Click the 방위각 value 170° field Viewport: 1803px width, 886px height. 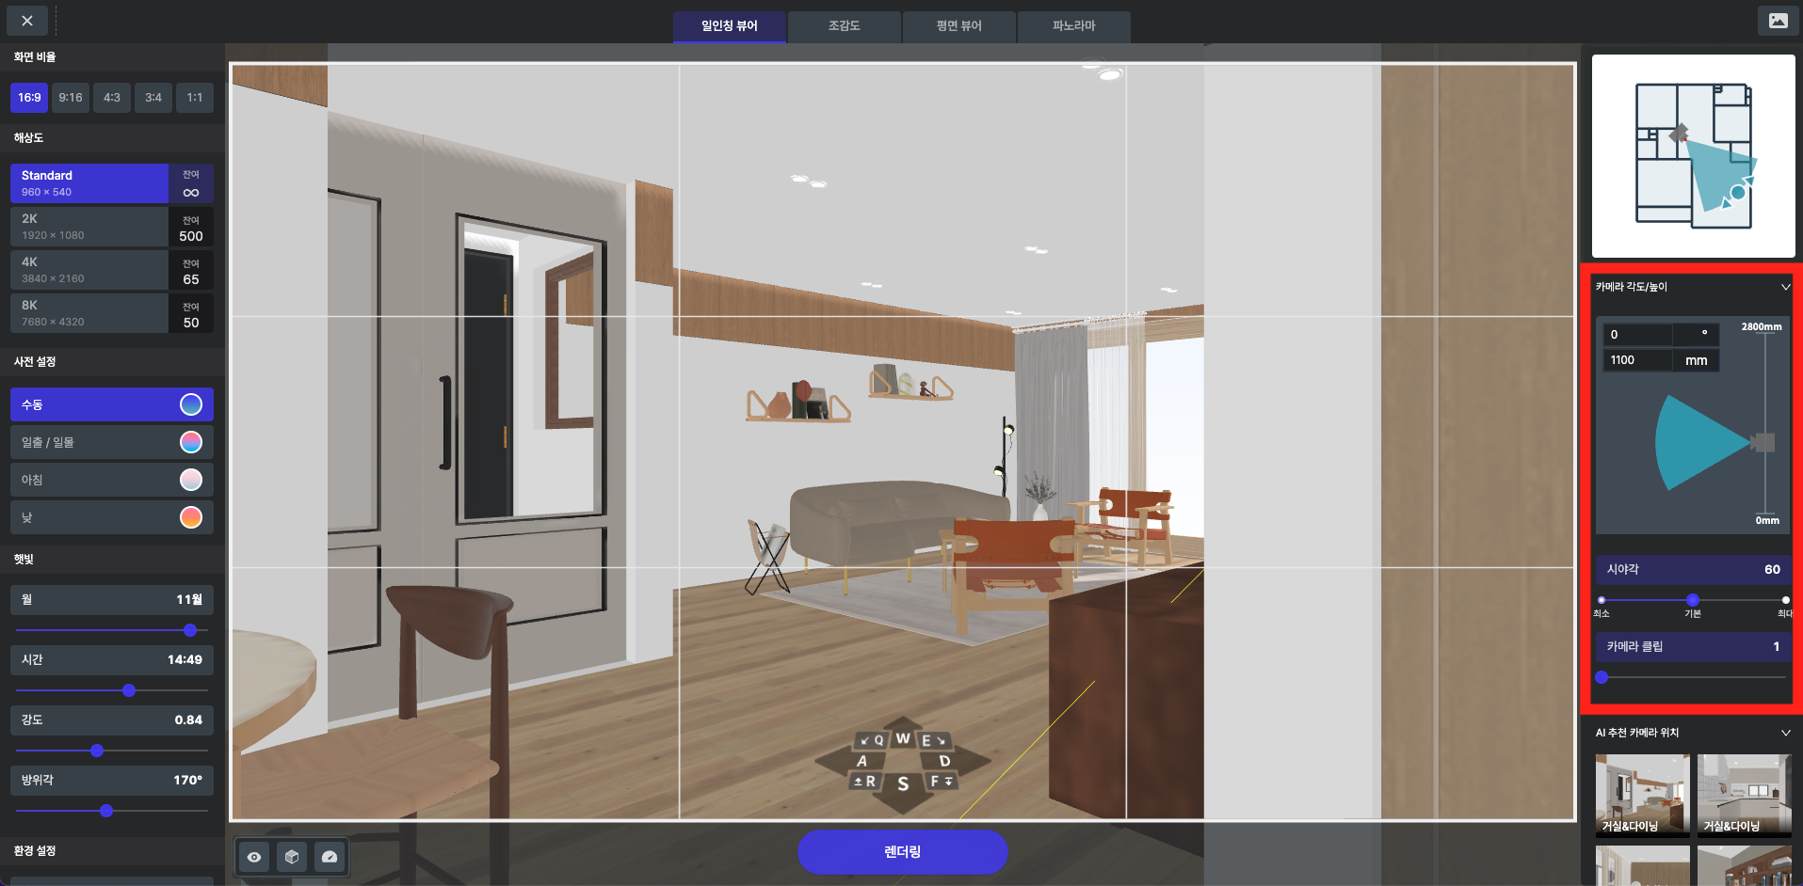112,781
